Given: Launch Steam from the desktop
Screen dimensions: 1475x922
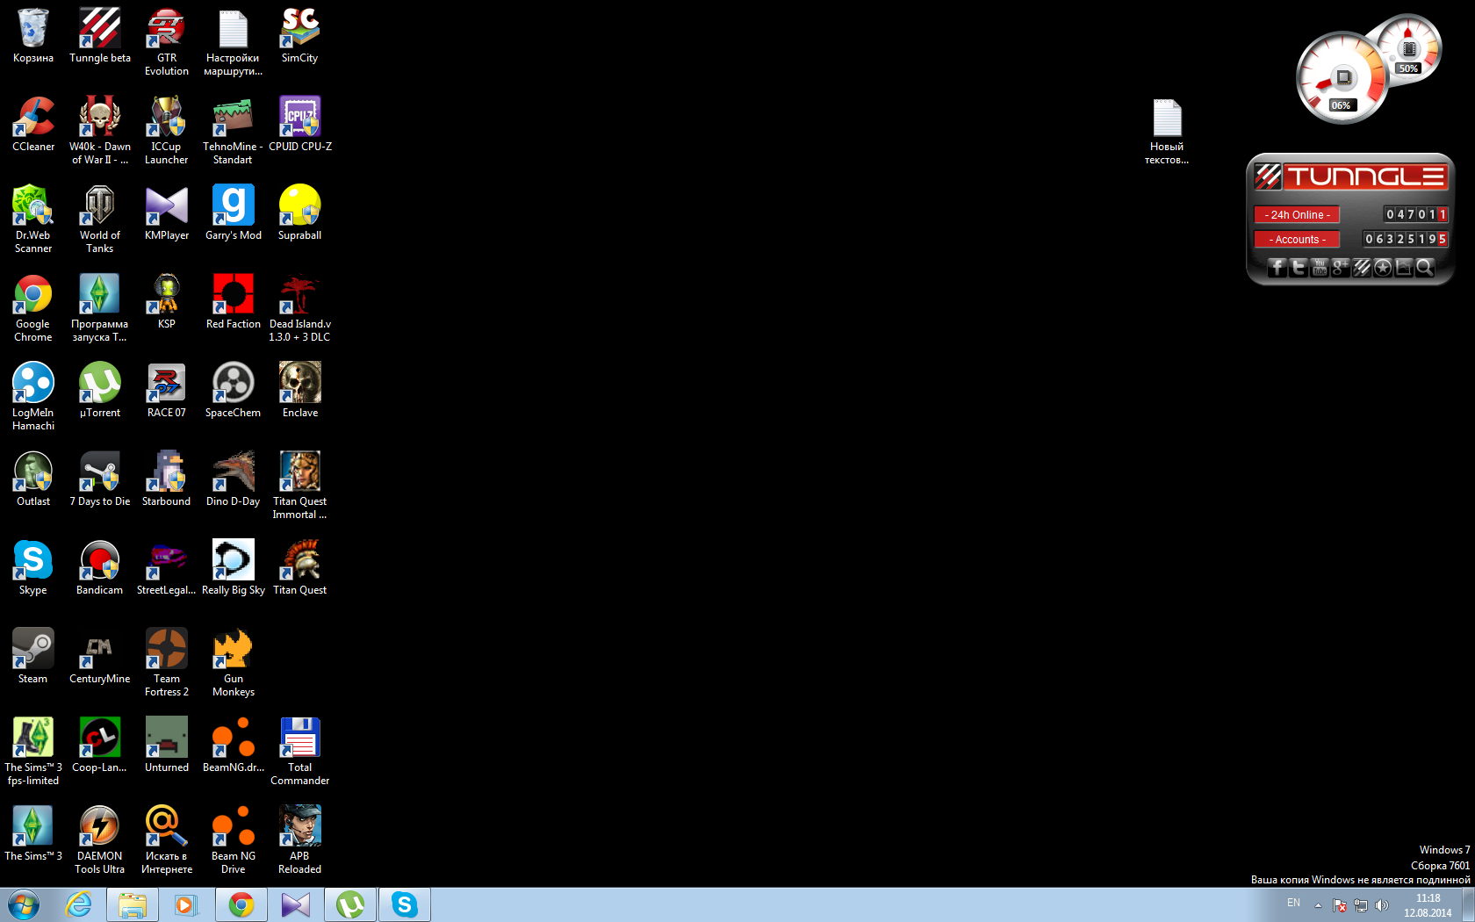Looking at the screenshot, I should coord(33,657).
